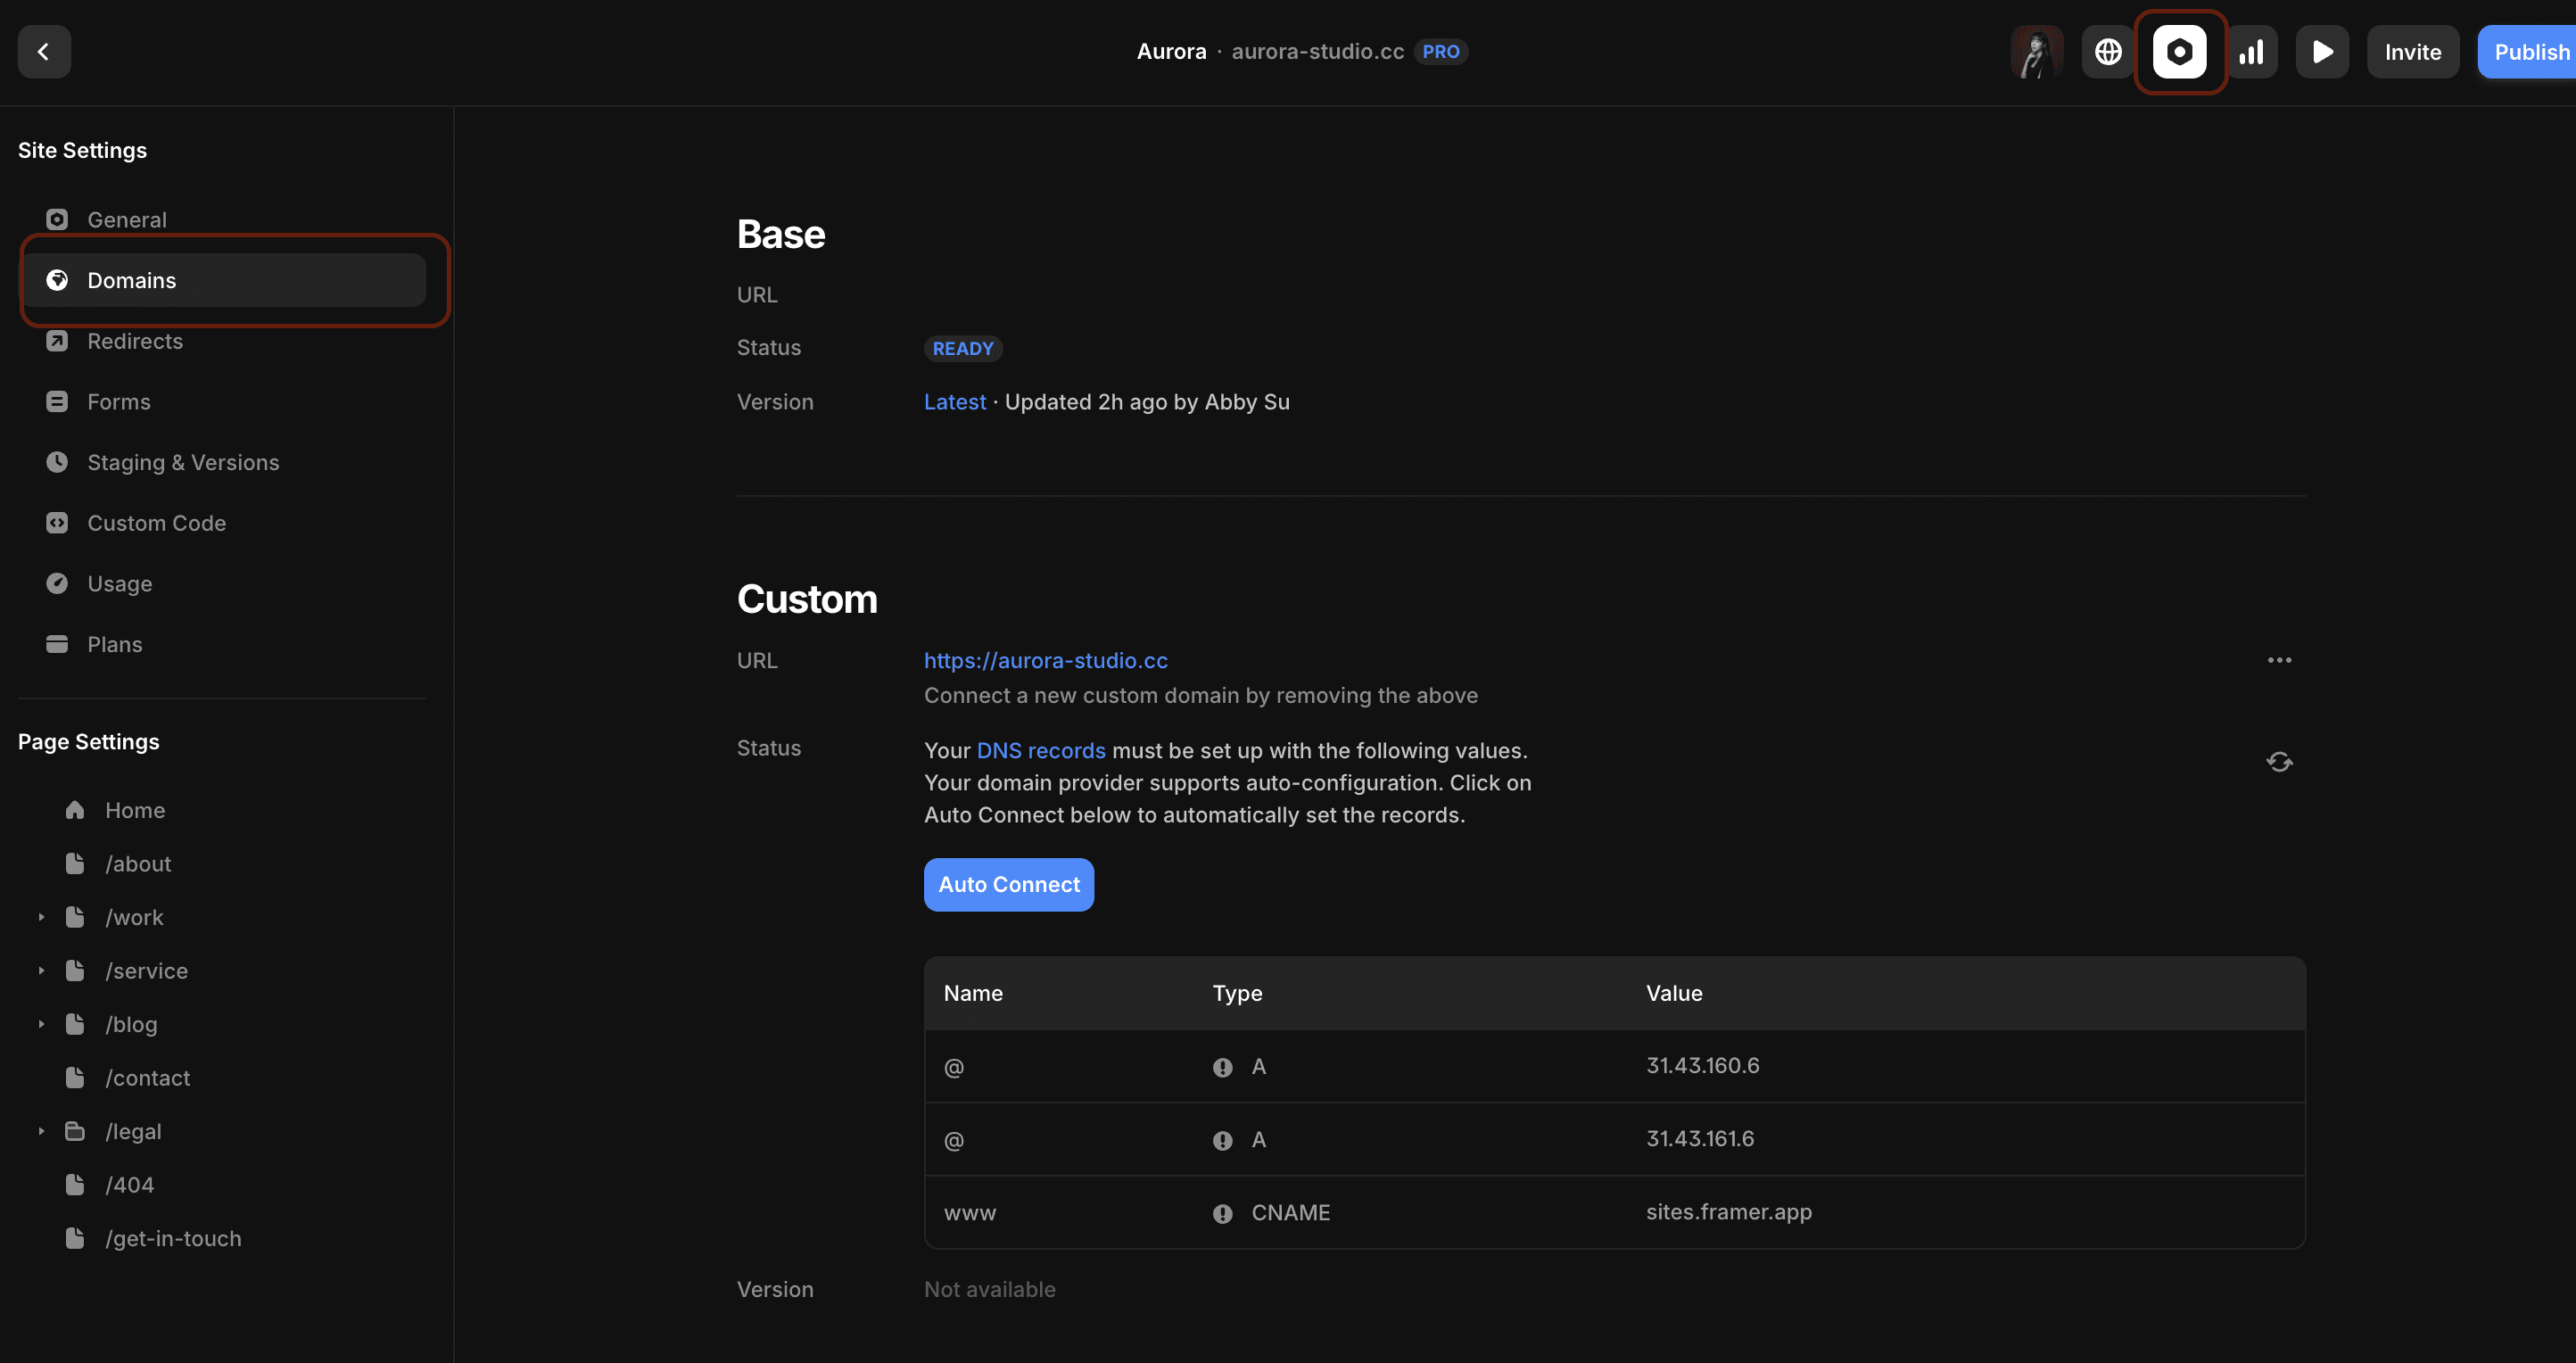This screenshot has width=2576, height=1363.
Task: Open the Forms settings section
Action: pyautogui.click(x=119, y=401)
